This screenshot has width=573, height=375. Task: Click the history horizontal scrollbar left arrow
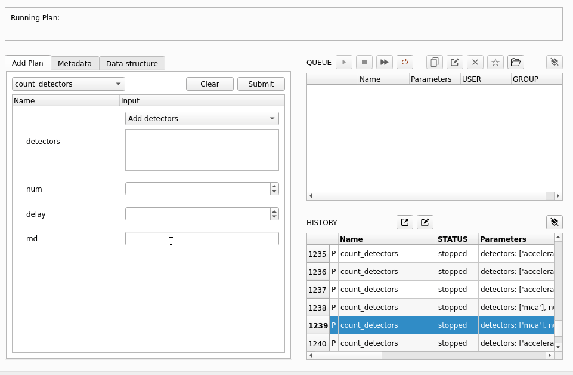(x=311, y=355)
